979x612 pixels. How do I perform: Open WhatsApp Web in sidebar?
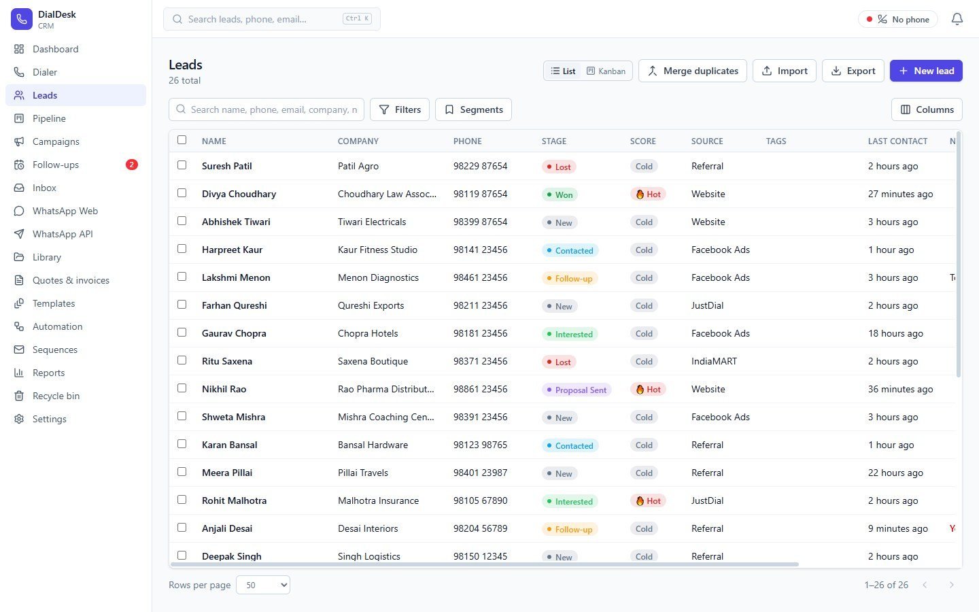pos(75,211)
